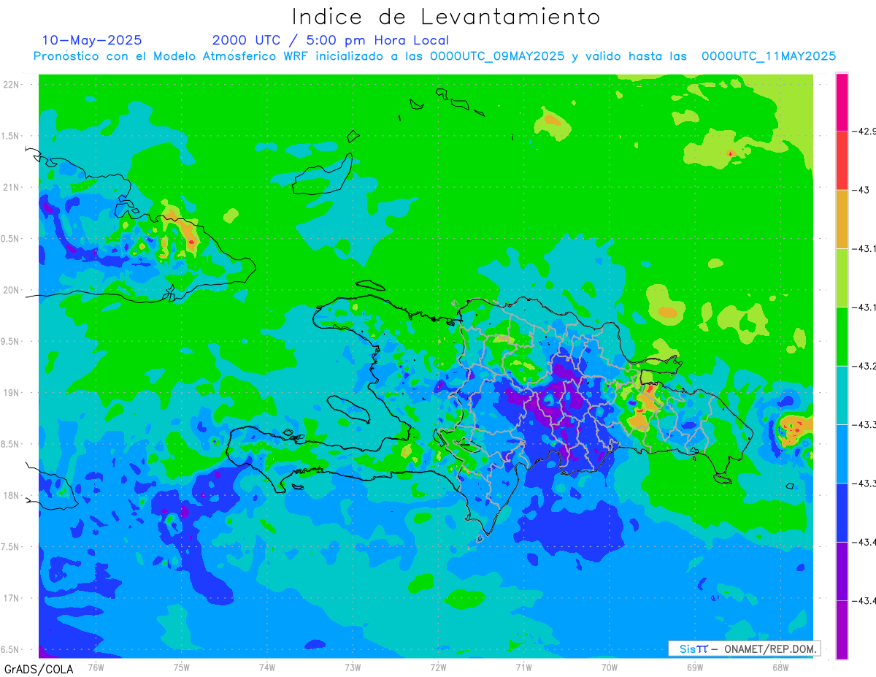Click the 72W longitude label
The image size is (876, 677).
[x=438, y=667]
